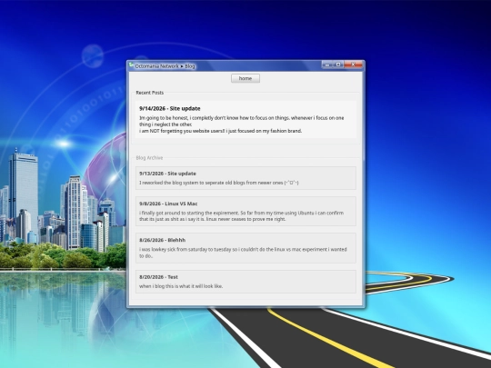Click the paragraph about using Ubuntu
Viewport: 491px width, 368px height.
click(242, 216)
